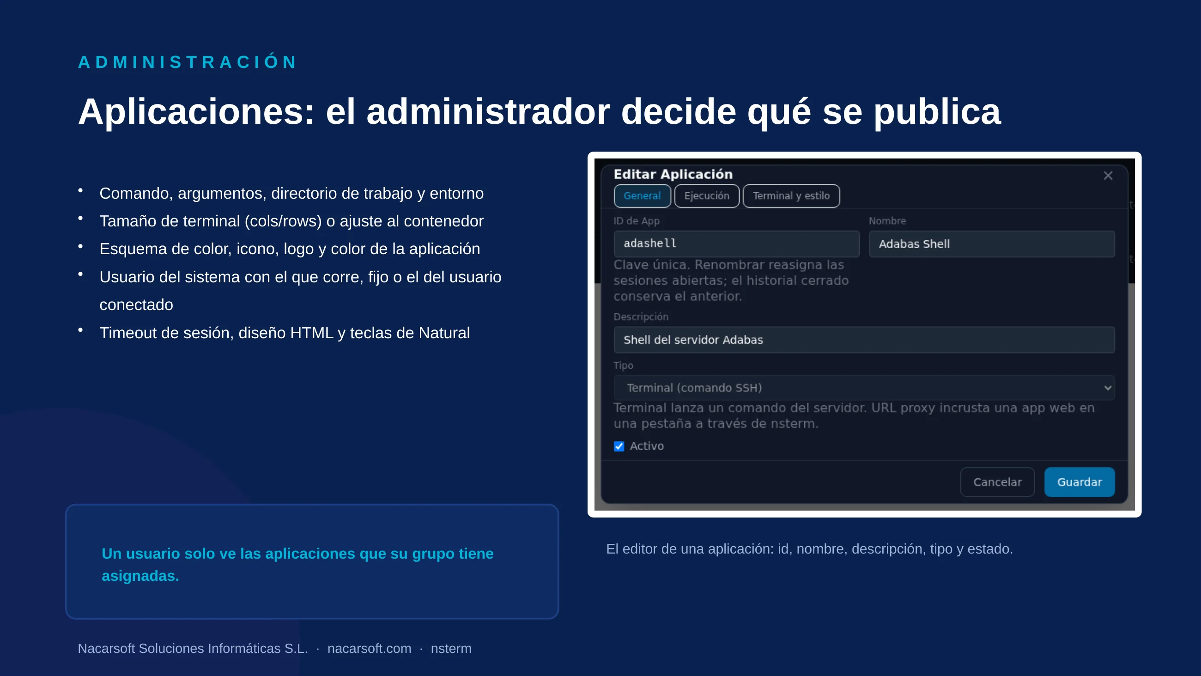Click the 'Editar Aplicación' dialog title
The width and height of the screenshot is (1201, 676).
click(673, 175)
